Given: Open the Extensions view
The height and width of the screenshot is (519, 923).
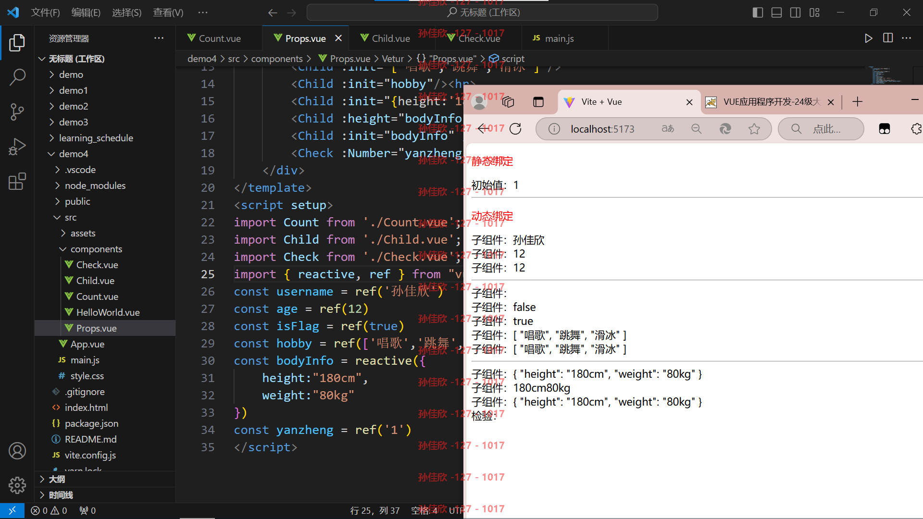Looking at the screenshot, I should point(17,181).
